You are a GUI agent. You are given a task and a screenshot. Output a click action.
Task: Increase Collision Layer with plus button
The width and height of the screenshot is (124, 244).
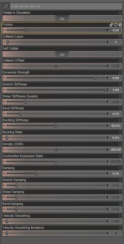click(x=107, y=42)
